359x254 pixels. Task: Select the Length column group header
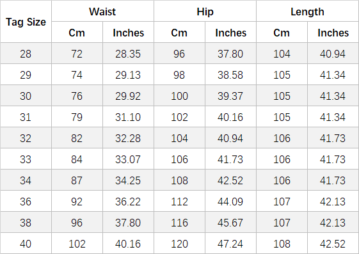(x=307, y=12)
